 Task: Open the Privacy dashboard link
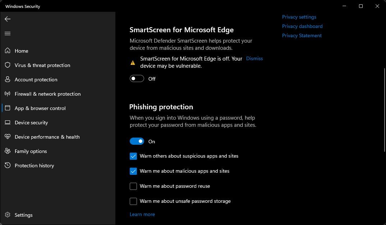coord(302,26)
